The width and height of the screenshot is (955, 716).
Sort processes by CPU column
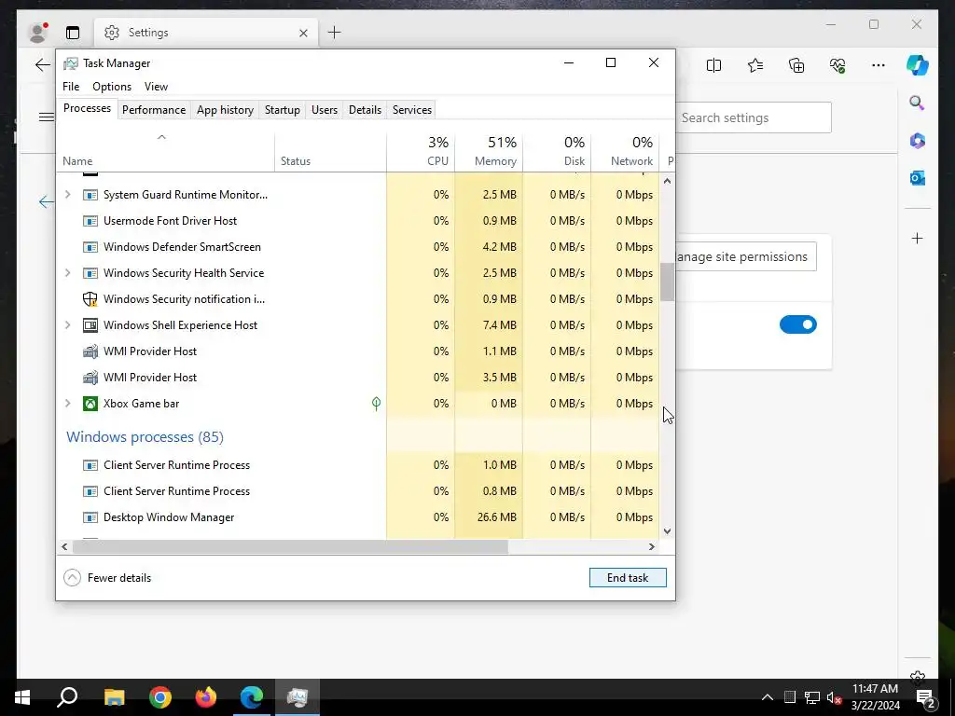[x=421, y=152]
